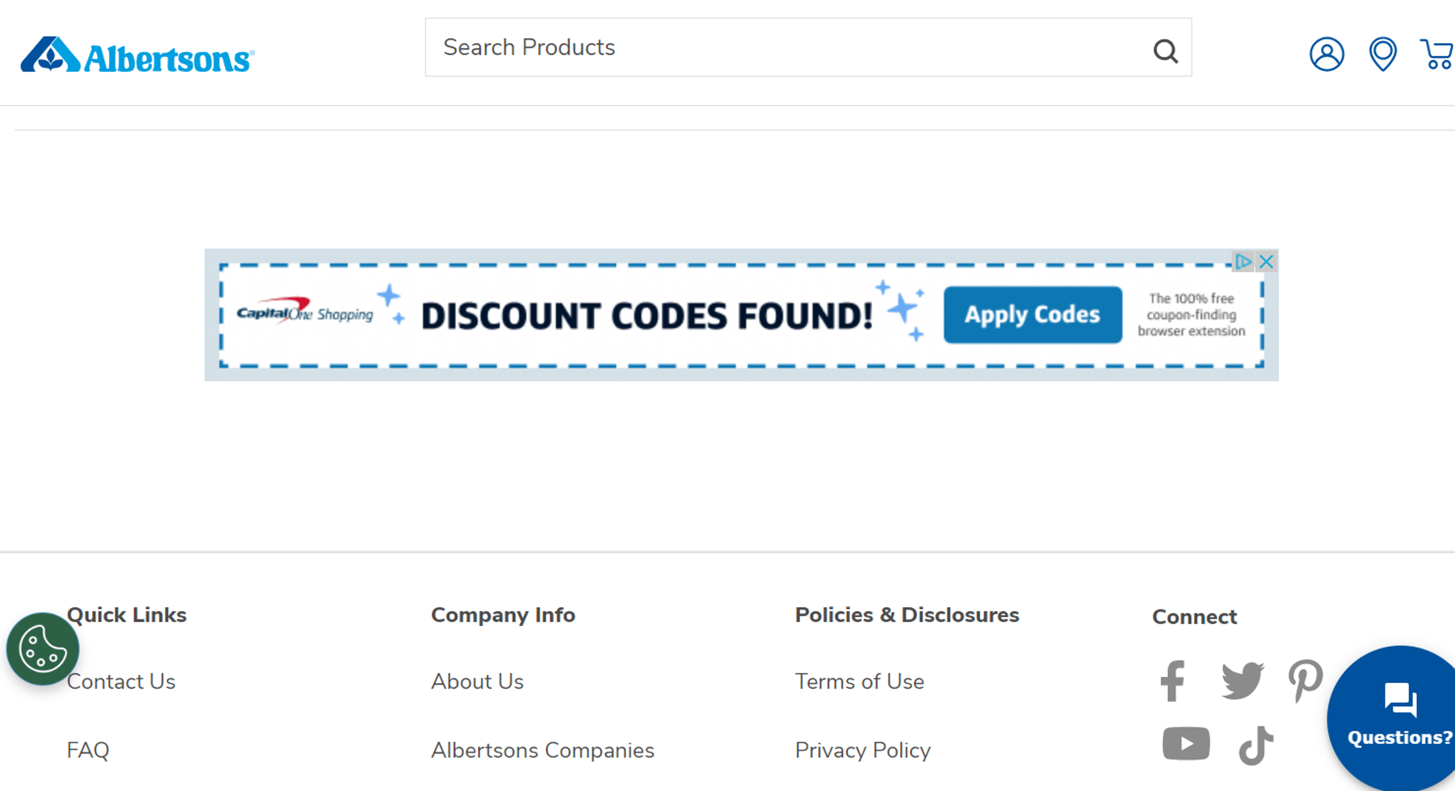Click the Apply Codes button
Screen dimensions: 1455x791
coord(1032,315)
